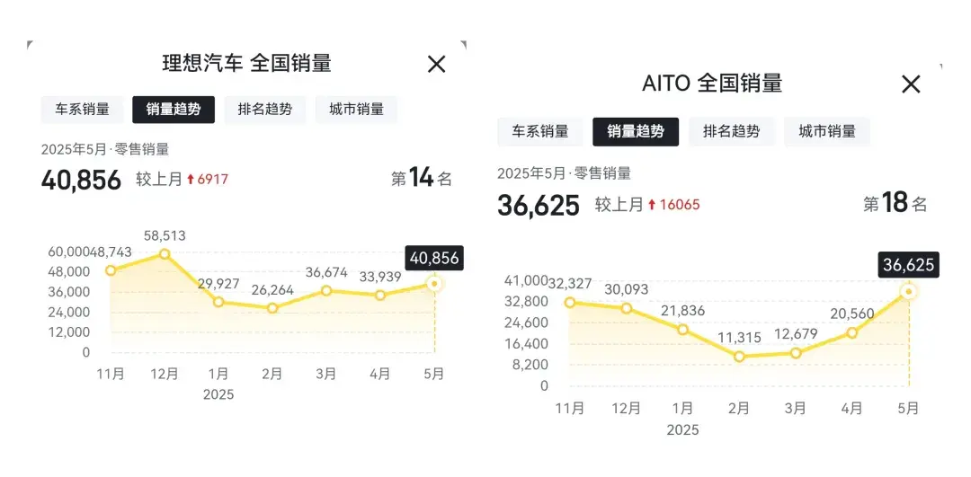
Task: Select the 26,264 February data point
Action: (x=272, y=308)
